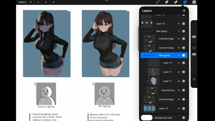Go back to Gallery
Screen dimensions: 215x121
click(x=22, y=2)
